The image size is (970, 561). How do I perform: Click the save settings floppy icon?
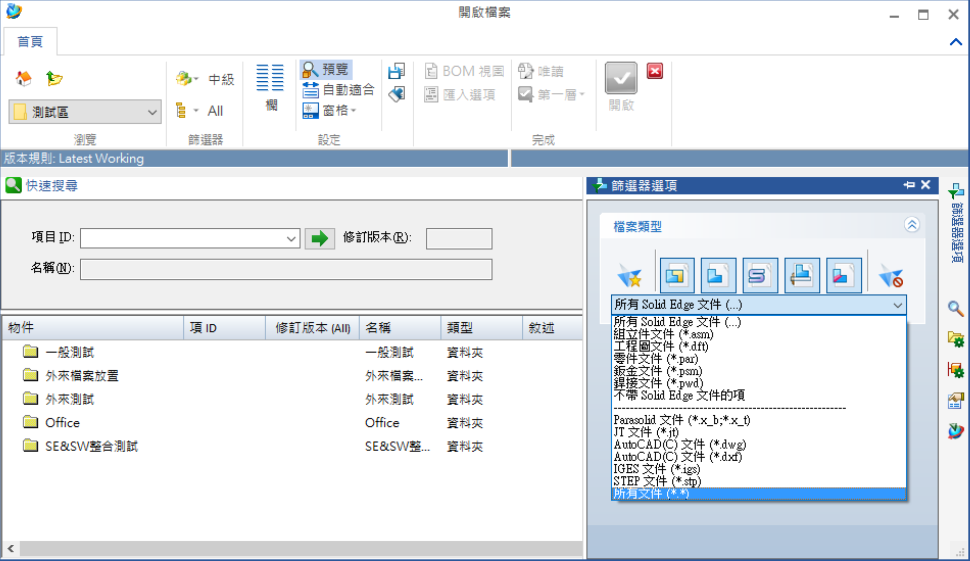tap(397, 71)
